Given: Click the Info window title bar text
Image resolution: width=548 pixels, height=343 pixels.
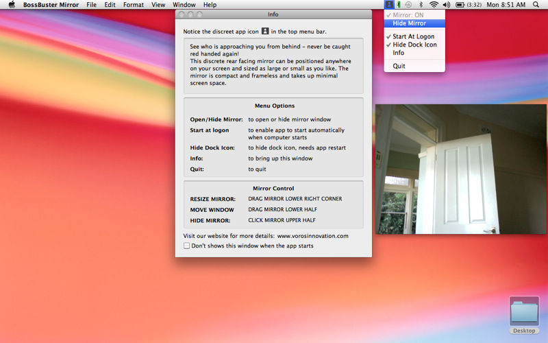Looking at the screenshot, I should (273, 14).
